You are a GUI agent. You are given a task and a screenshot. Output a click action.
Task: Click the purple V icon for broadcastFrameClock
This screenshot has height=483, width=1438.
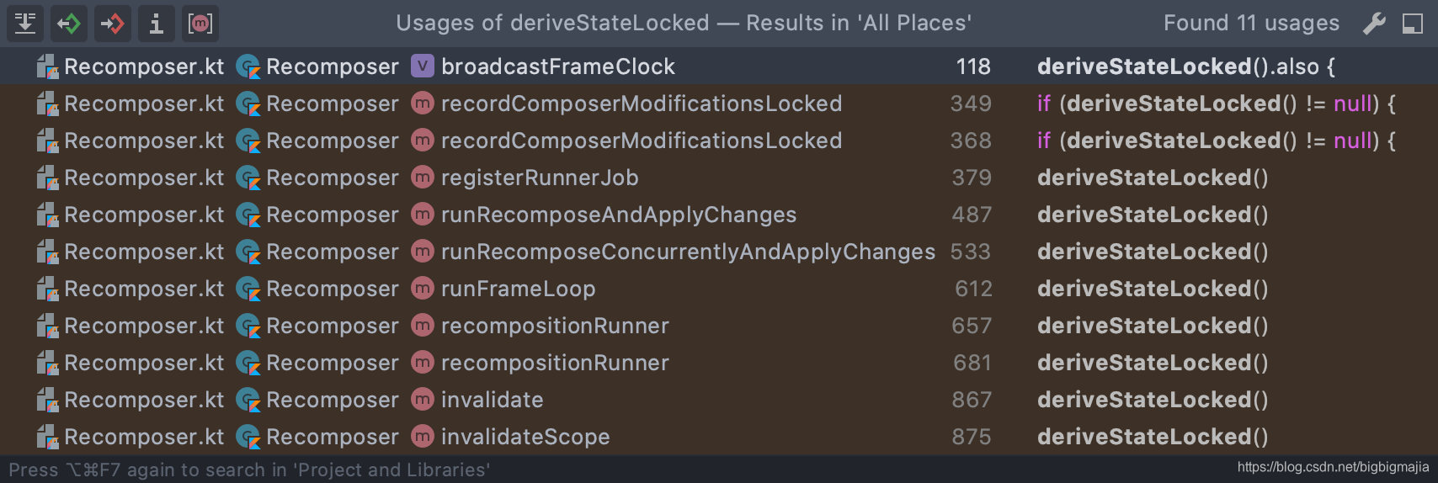click(422, 66)
